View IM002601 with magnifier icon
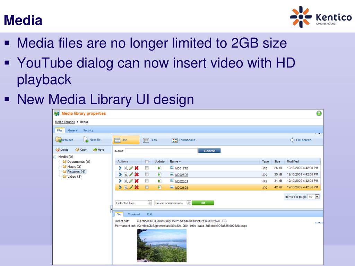The width and height of the screenshot is (355, 266). pyautogui.click(x=126, y=181)
